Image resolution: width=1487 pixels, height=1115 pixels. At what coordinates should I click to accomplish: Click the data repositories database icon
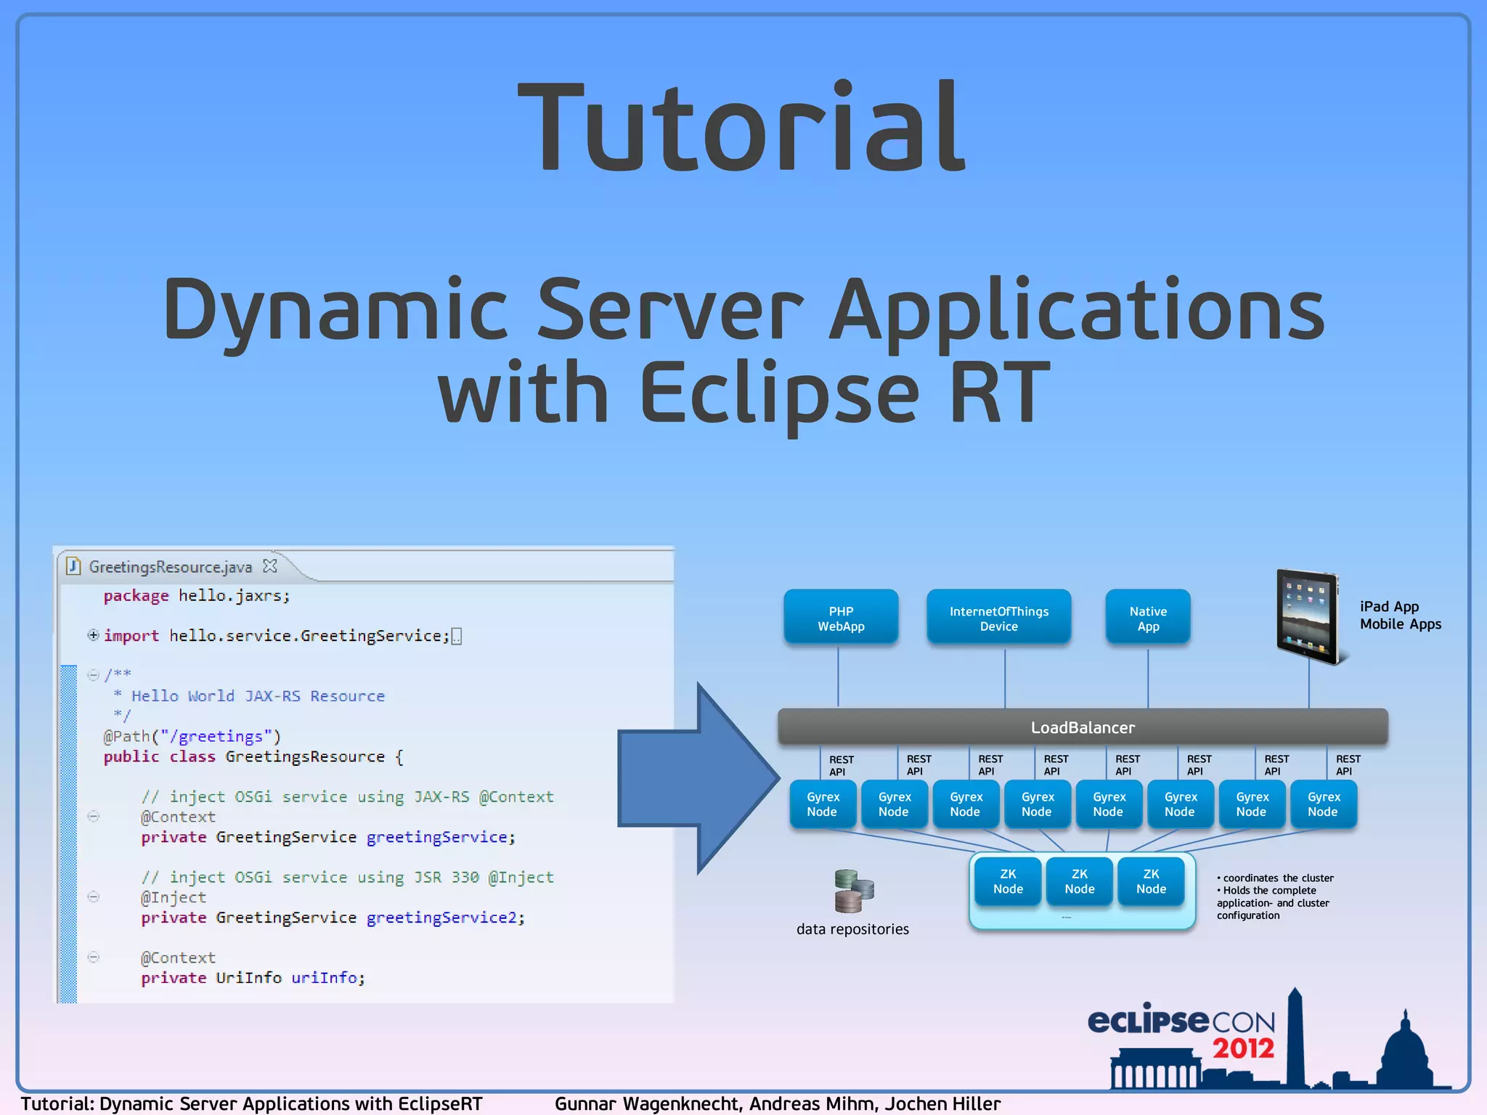coord(853,891)
